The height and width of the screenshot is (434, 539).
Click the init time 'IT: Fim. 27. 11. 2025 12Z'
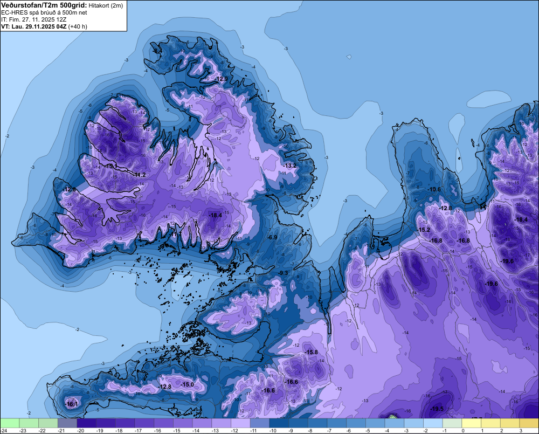pos(33,19)
